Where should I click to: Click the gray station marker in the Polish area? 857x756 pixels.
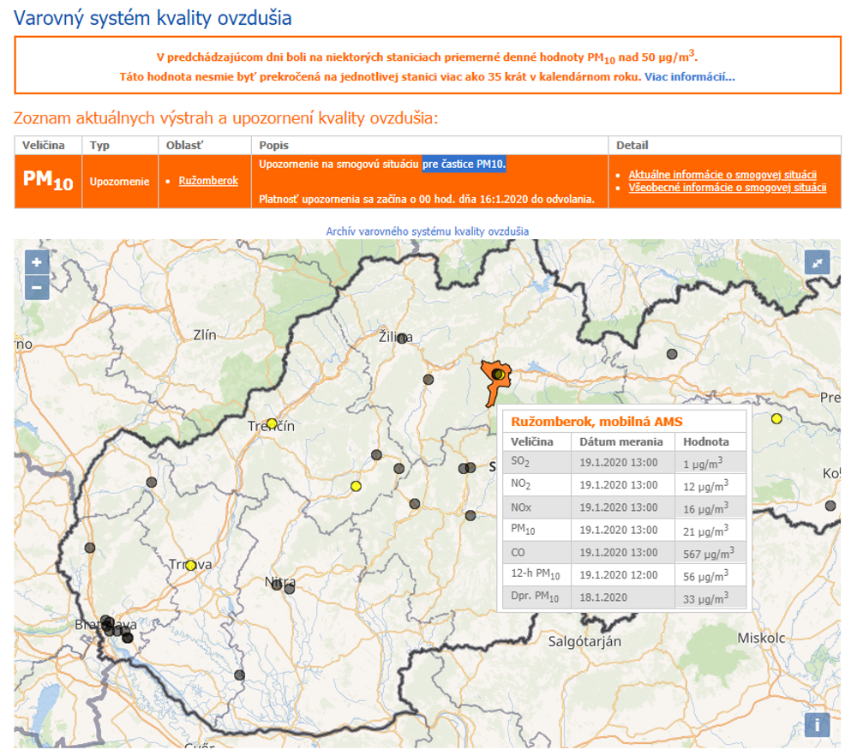(x=672, y=353)
